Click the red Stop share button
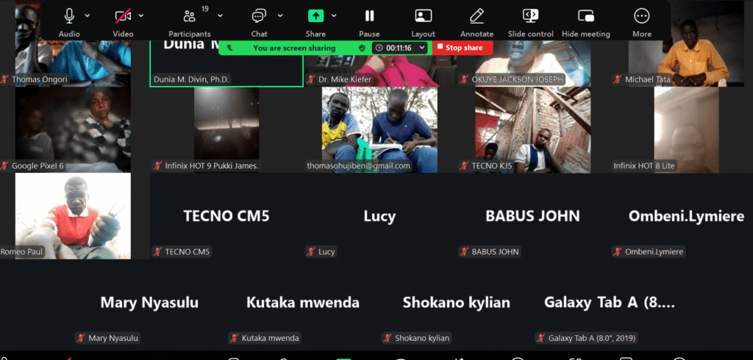This screenshot has width=753, height=360. [463, 48]
